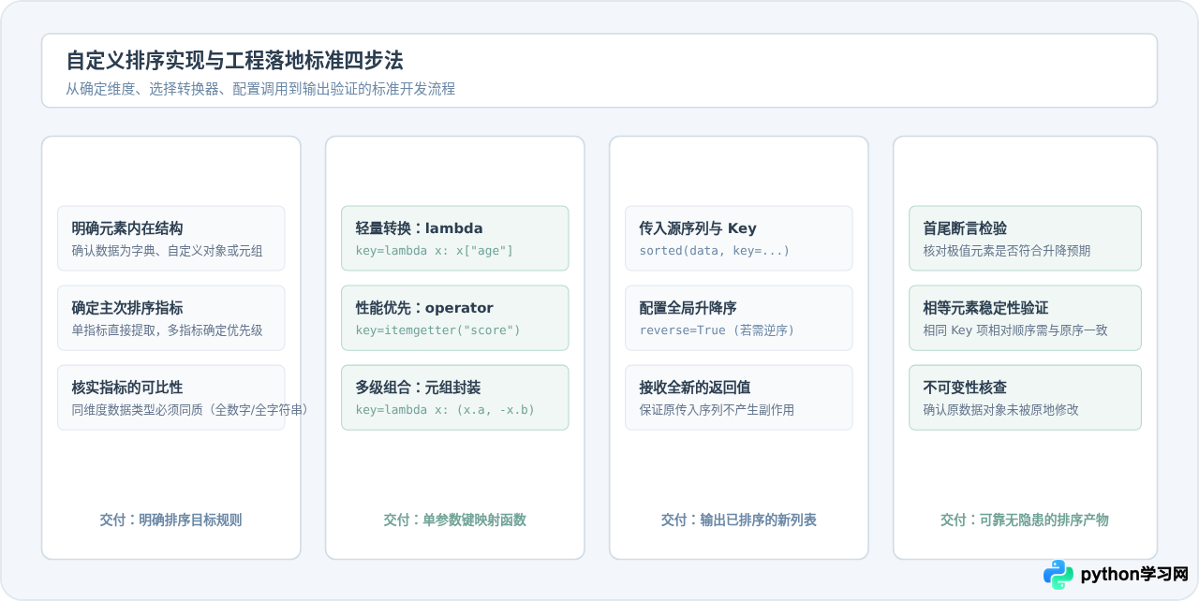Select the 性能优先：operator card title
Screen dimensions: 1199x601
424,308
